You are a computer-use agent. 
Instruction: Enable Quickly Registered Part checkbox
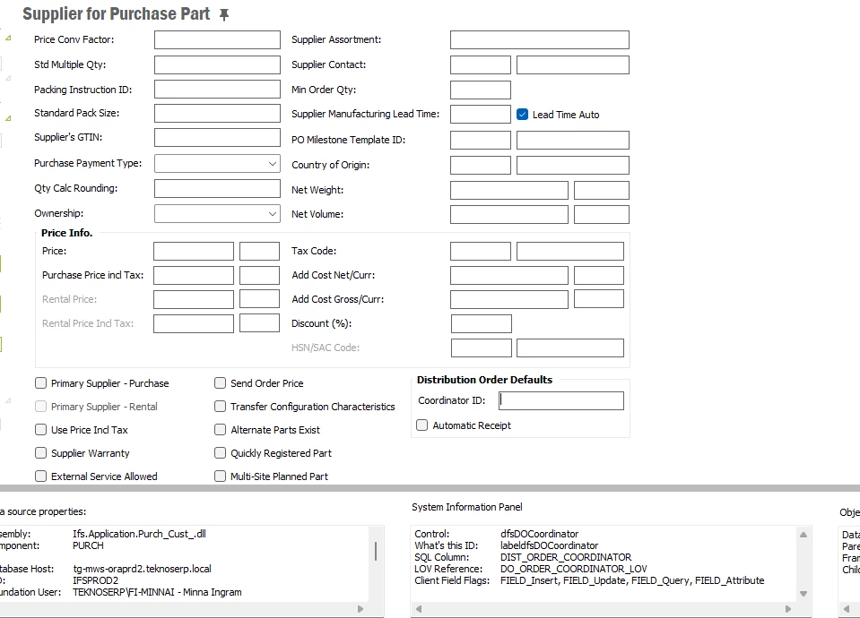pyautogui.click(x=220, y=452)
